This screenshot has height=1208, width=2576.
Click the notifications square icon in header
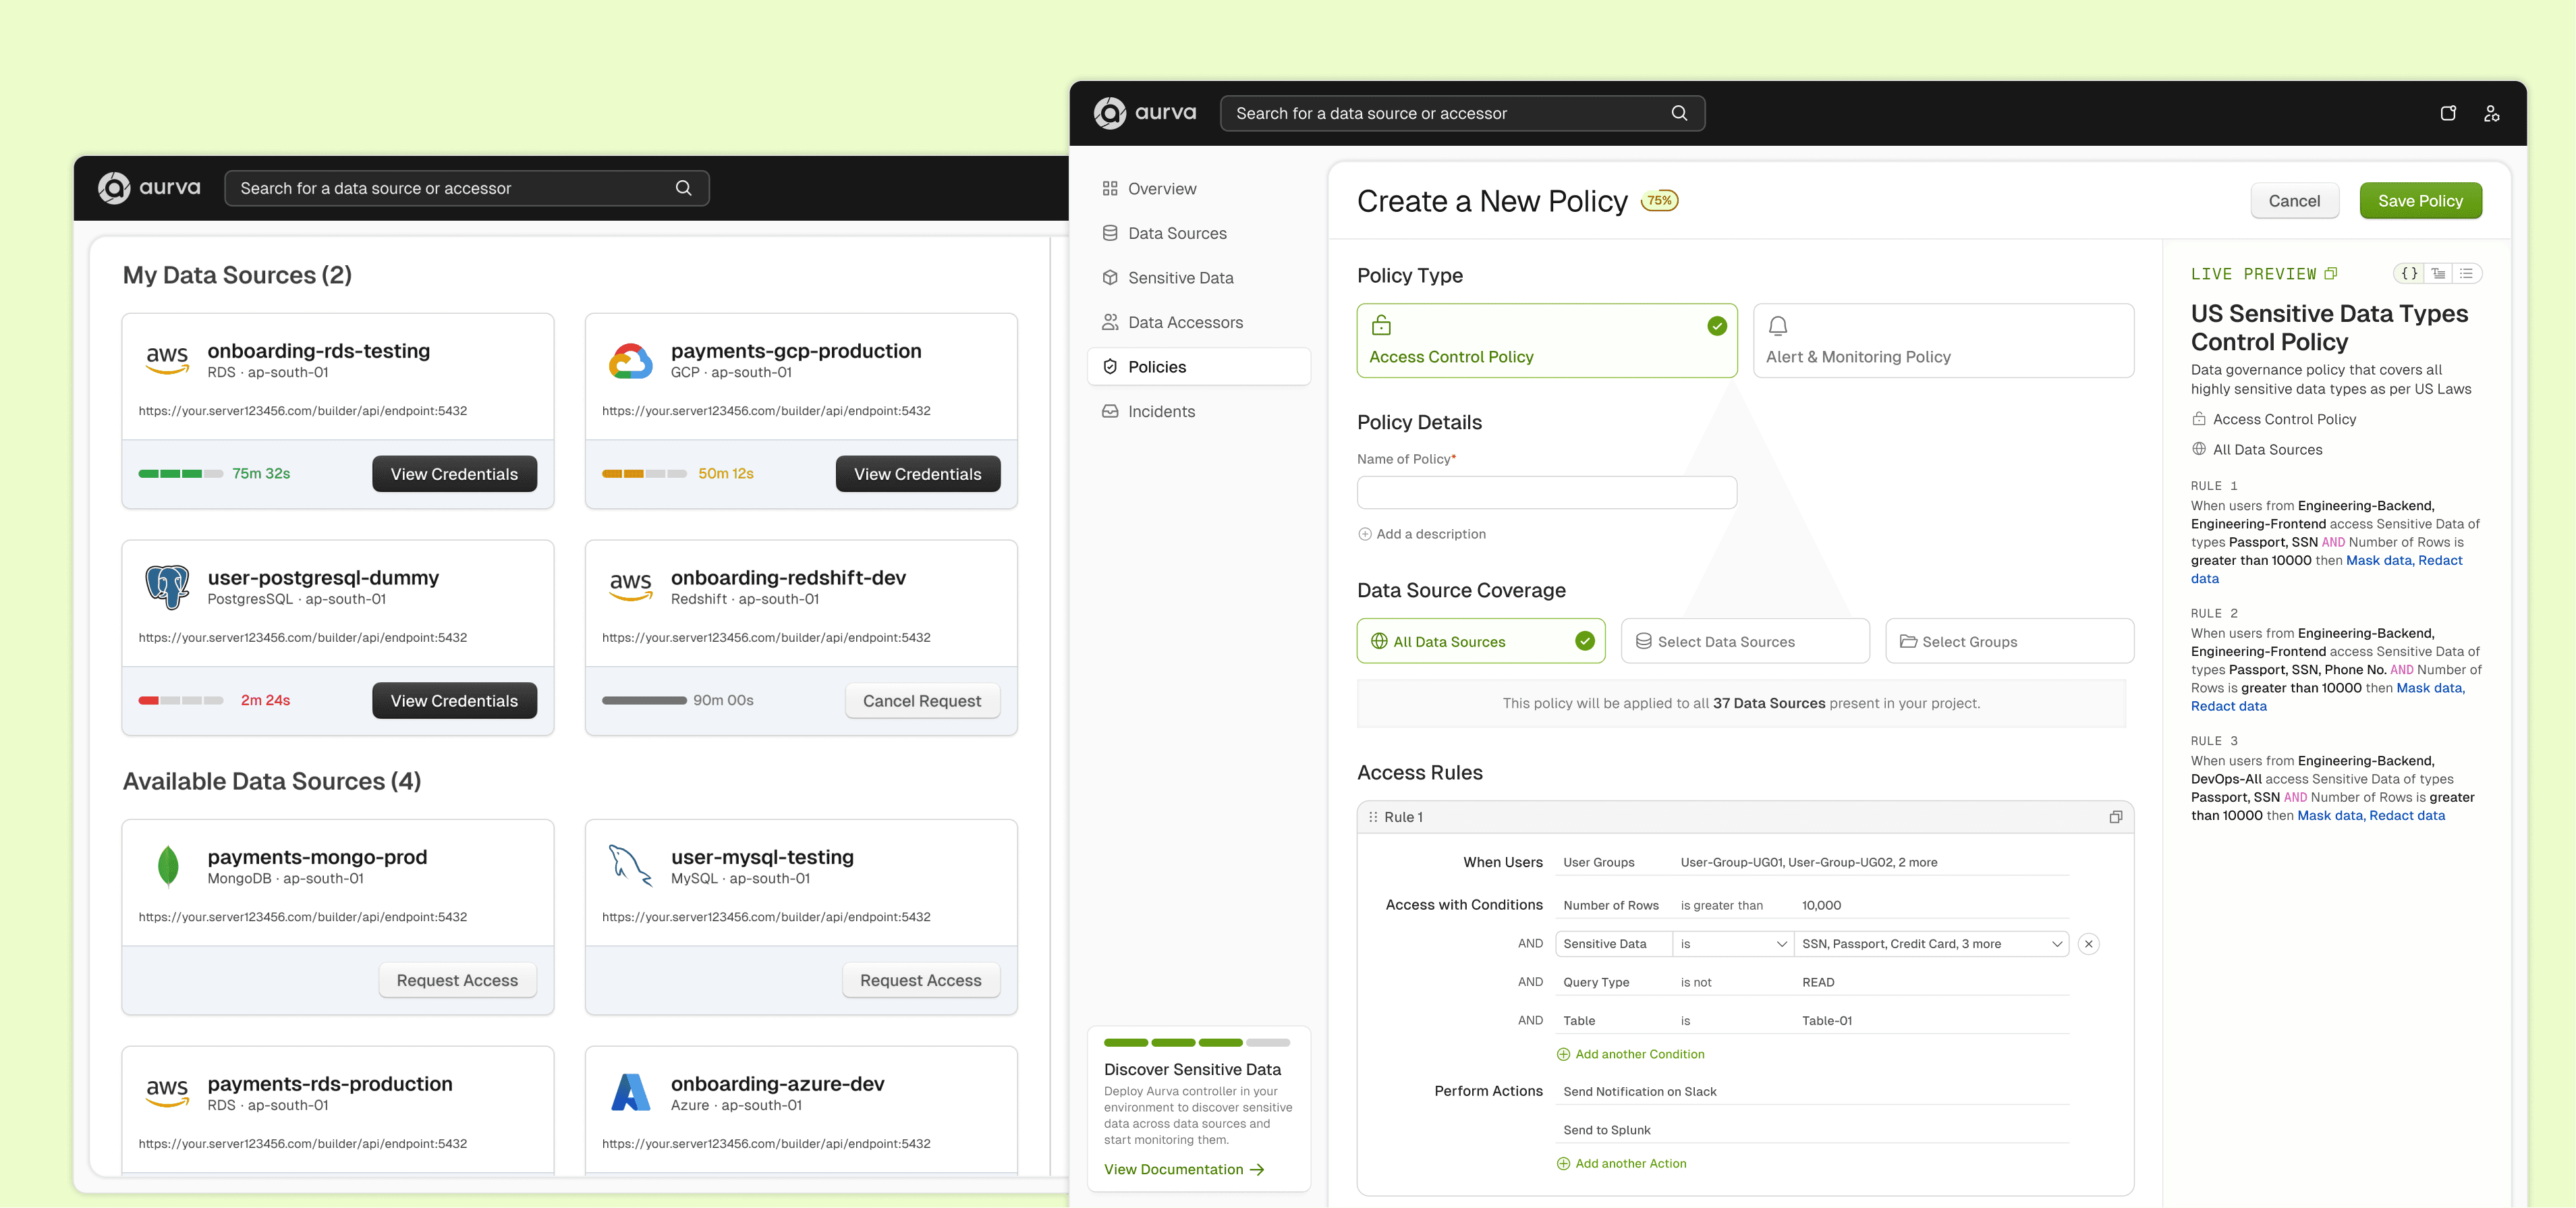(x=2448, y=113)
